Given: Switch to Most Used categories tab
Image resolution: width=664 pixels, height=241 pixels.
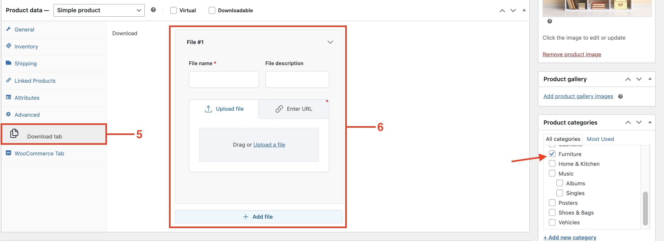Looking at the screenshot, I should (600, 139).
